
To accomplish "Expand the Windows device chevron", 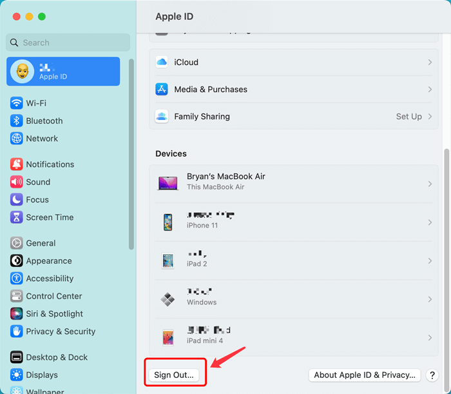I will point(430,299).
